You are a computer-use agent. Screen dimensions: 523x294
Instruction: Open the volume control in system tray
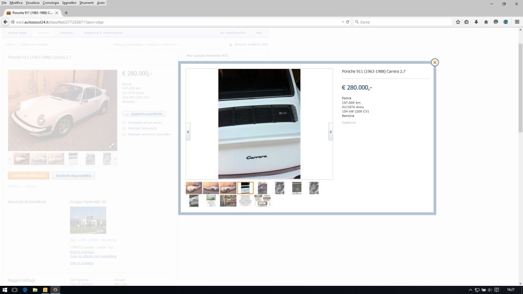(x=490, y=290)
